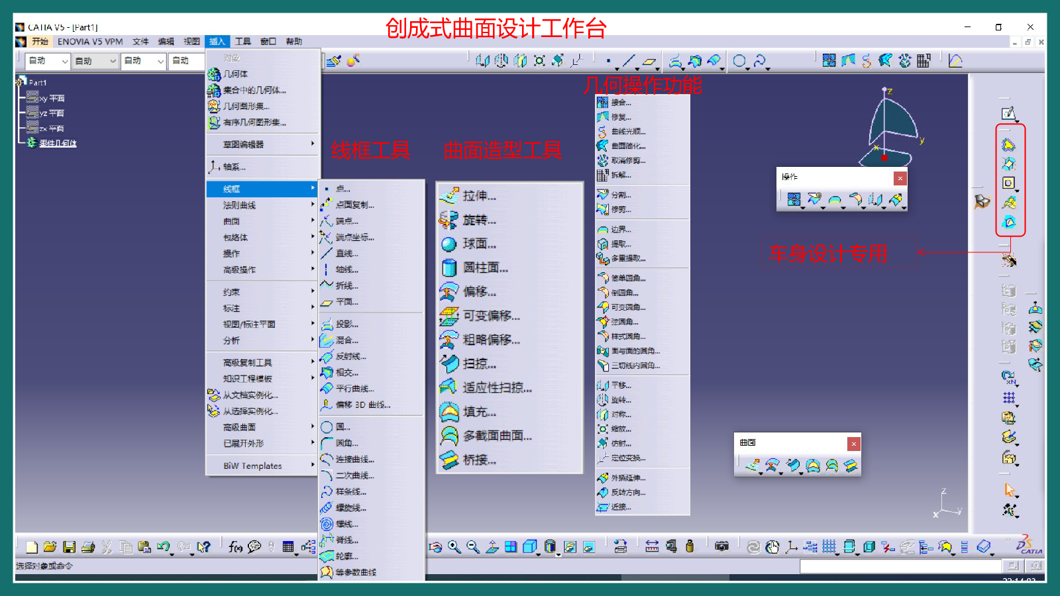Select the Part1 root tree node
The image size is (1060, 596).
pos(37,83)
